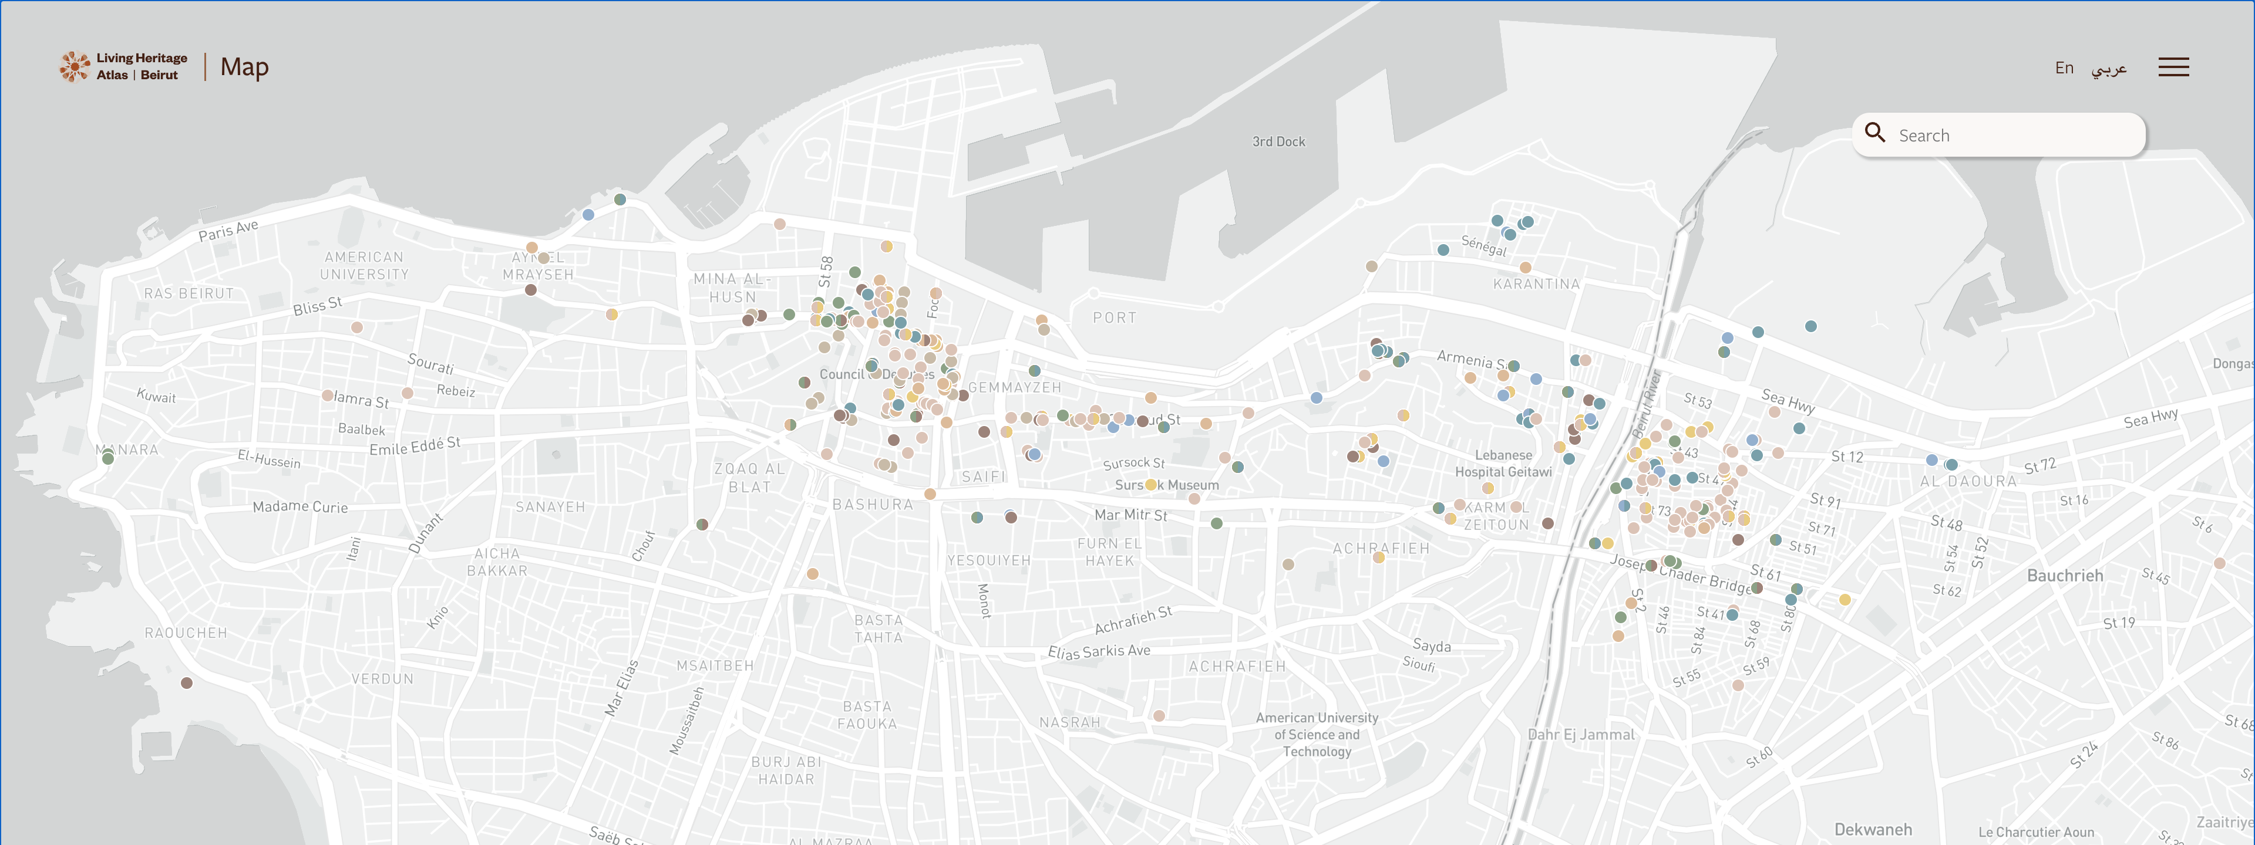Select the peach marker near Basta Tahta

[812, 574]
